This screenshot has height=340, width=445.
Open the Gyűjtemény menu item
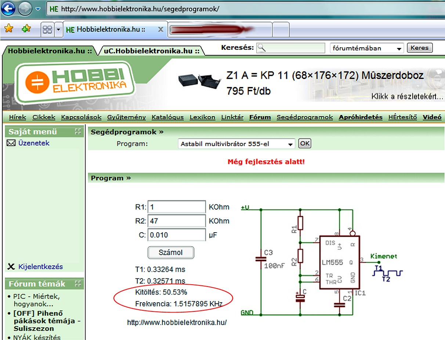coord(127,117)
